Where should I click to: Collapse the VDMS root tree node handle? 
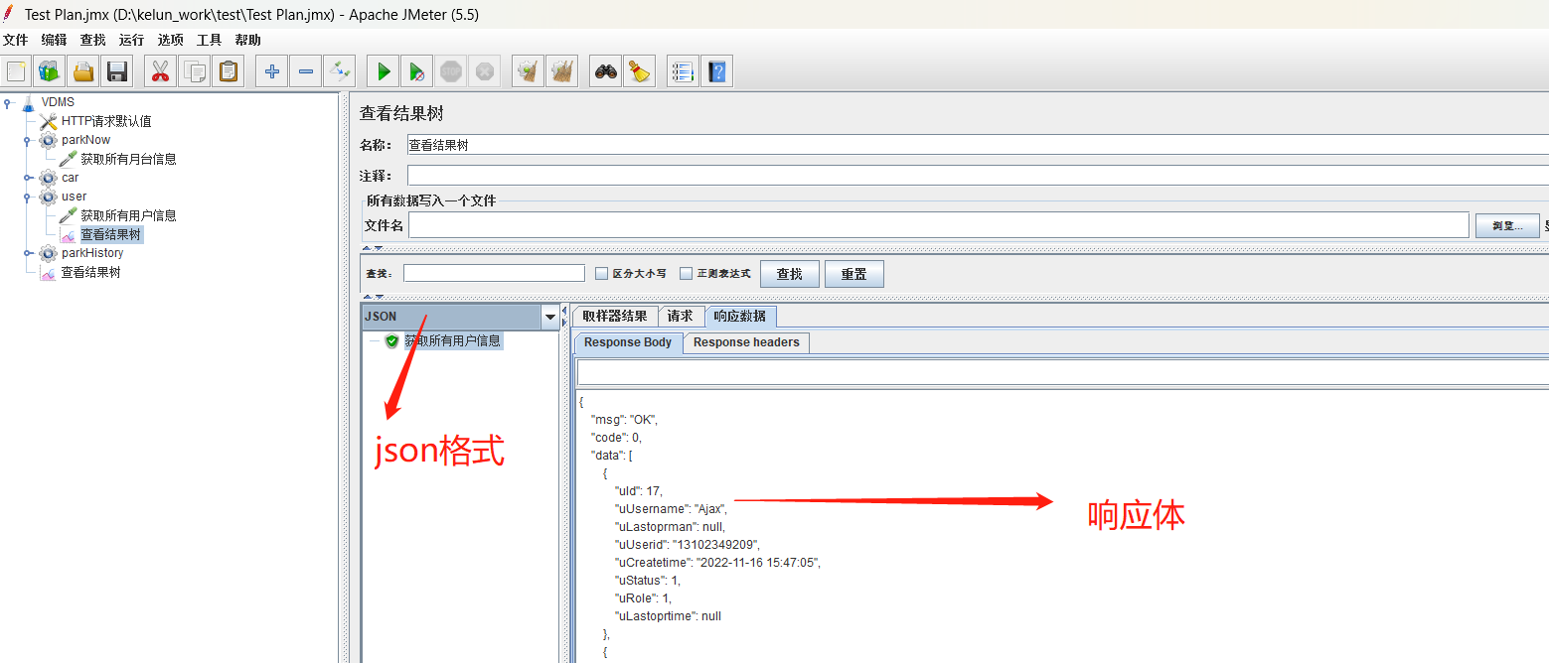pos(8,102)
